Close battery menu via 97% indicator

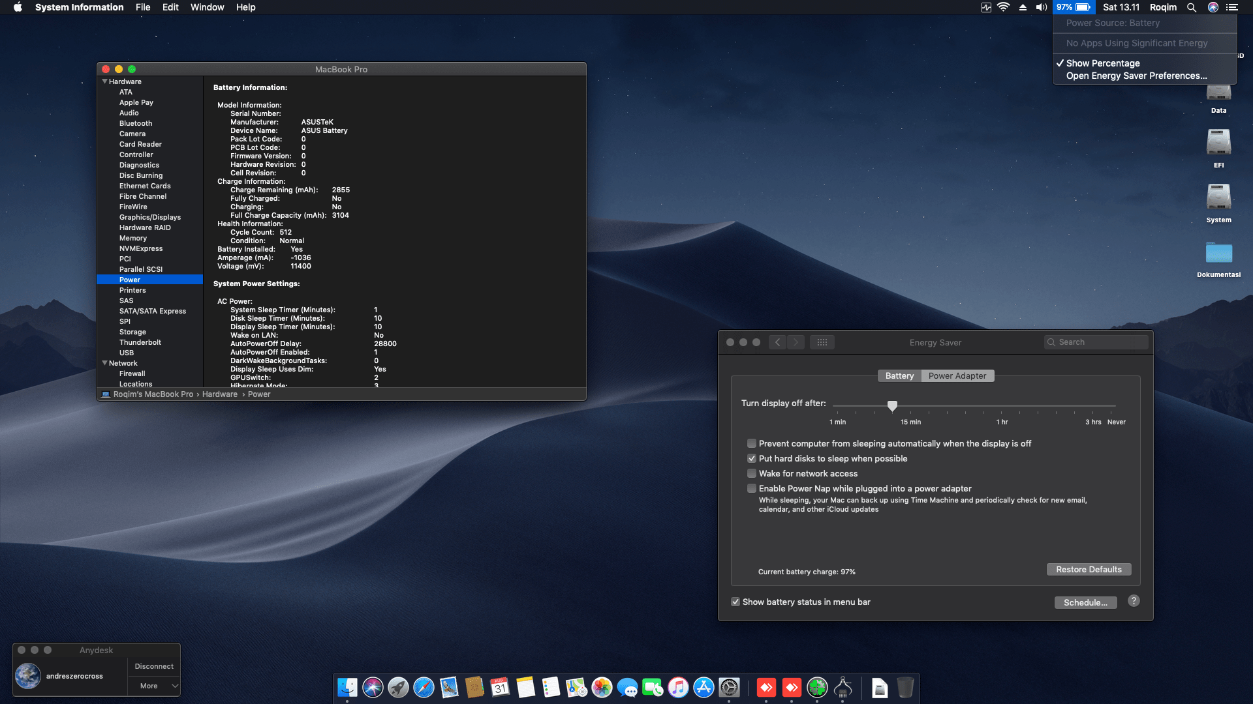click(1074, 7)
